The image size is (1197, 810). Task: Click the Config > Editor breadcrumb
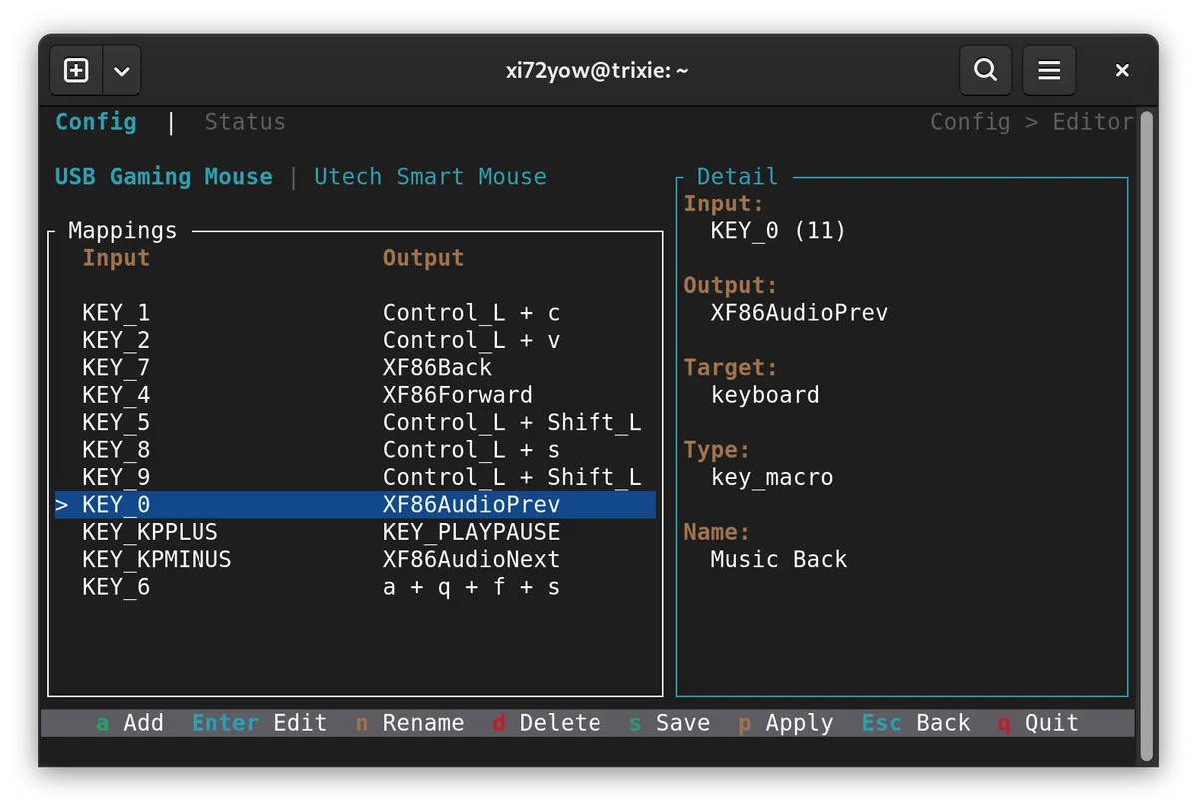click(1031, 121)
